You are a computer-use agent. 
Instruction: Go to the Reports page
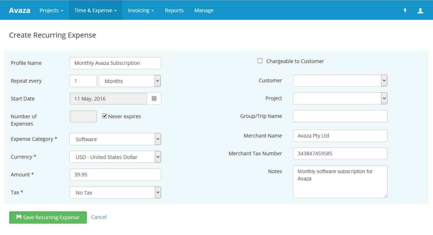tap(174, 10)
